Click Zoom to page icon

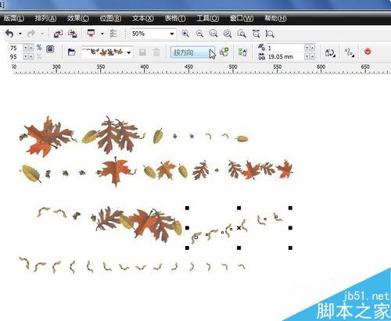[242, 34]
